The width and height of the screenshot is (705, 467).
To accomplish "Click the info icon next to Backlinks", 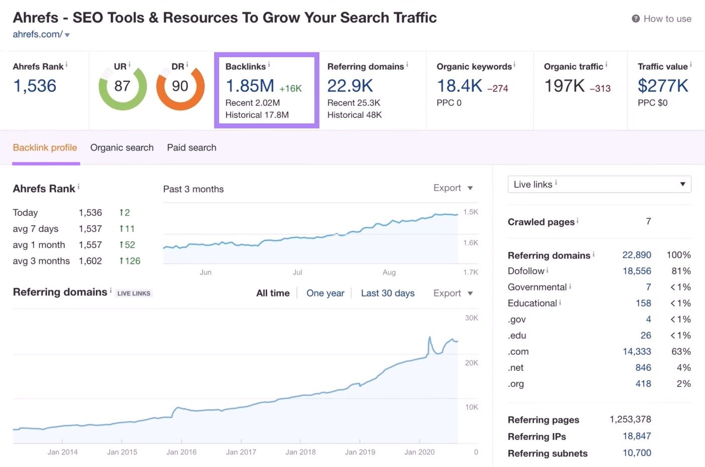I will click(269, 65).
